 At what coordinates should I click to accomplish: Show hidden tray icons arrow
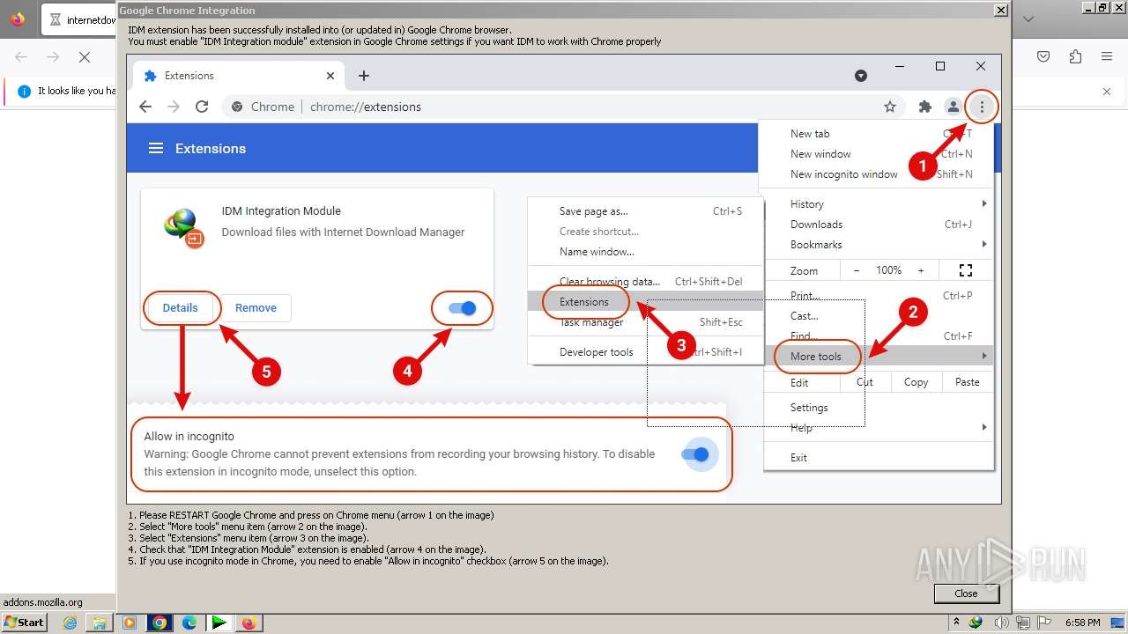point(957,623)
